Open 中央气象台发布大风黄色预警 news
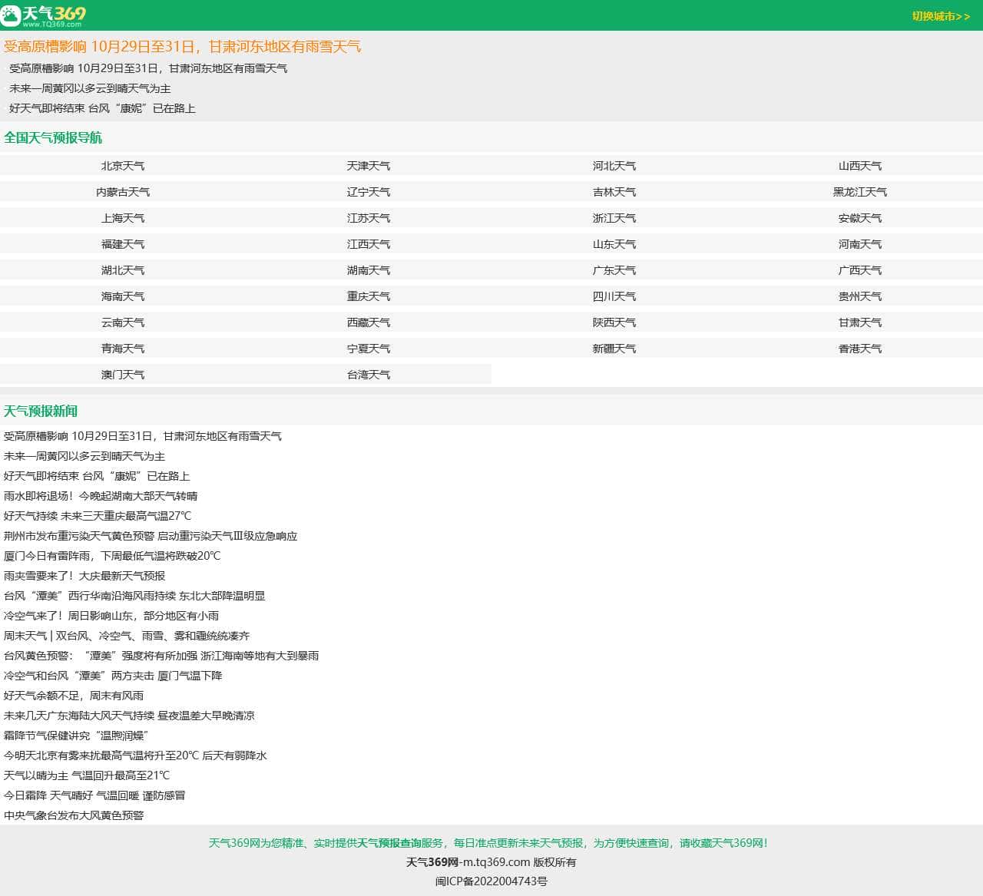 [x=74, y=815]
